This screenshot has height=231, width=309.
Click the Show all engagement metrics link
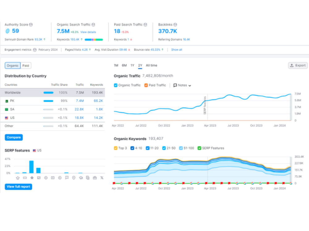coord(176,50)
